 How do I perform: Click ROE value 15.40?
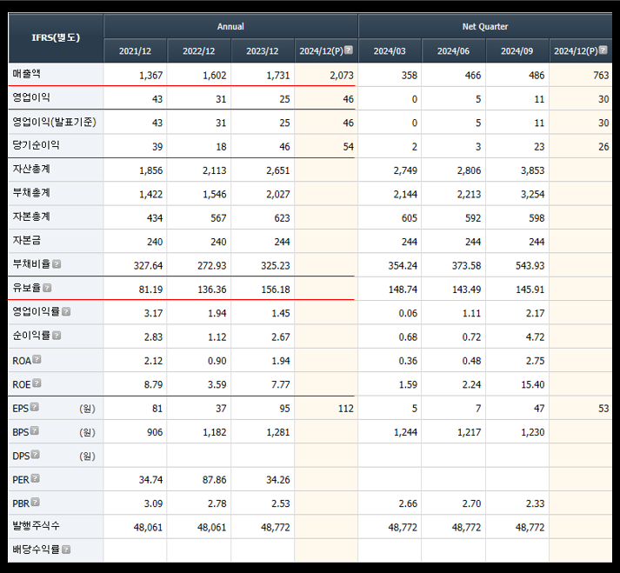[533, 384]
